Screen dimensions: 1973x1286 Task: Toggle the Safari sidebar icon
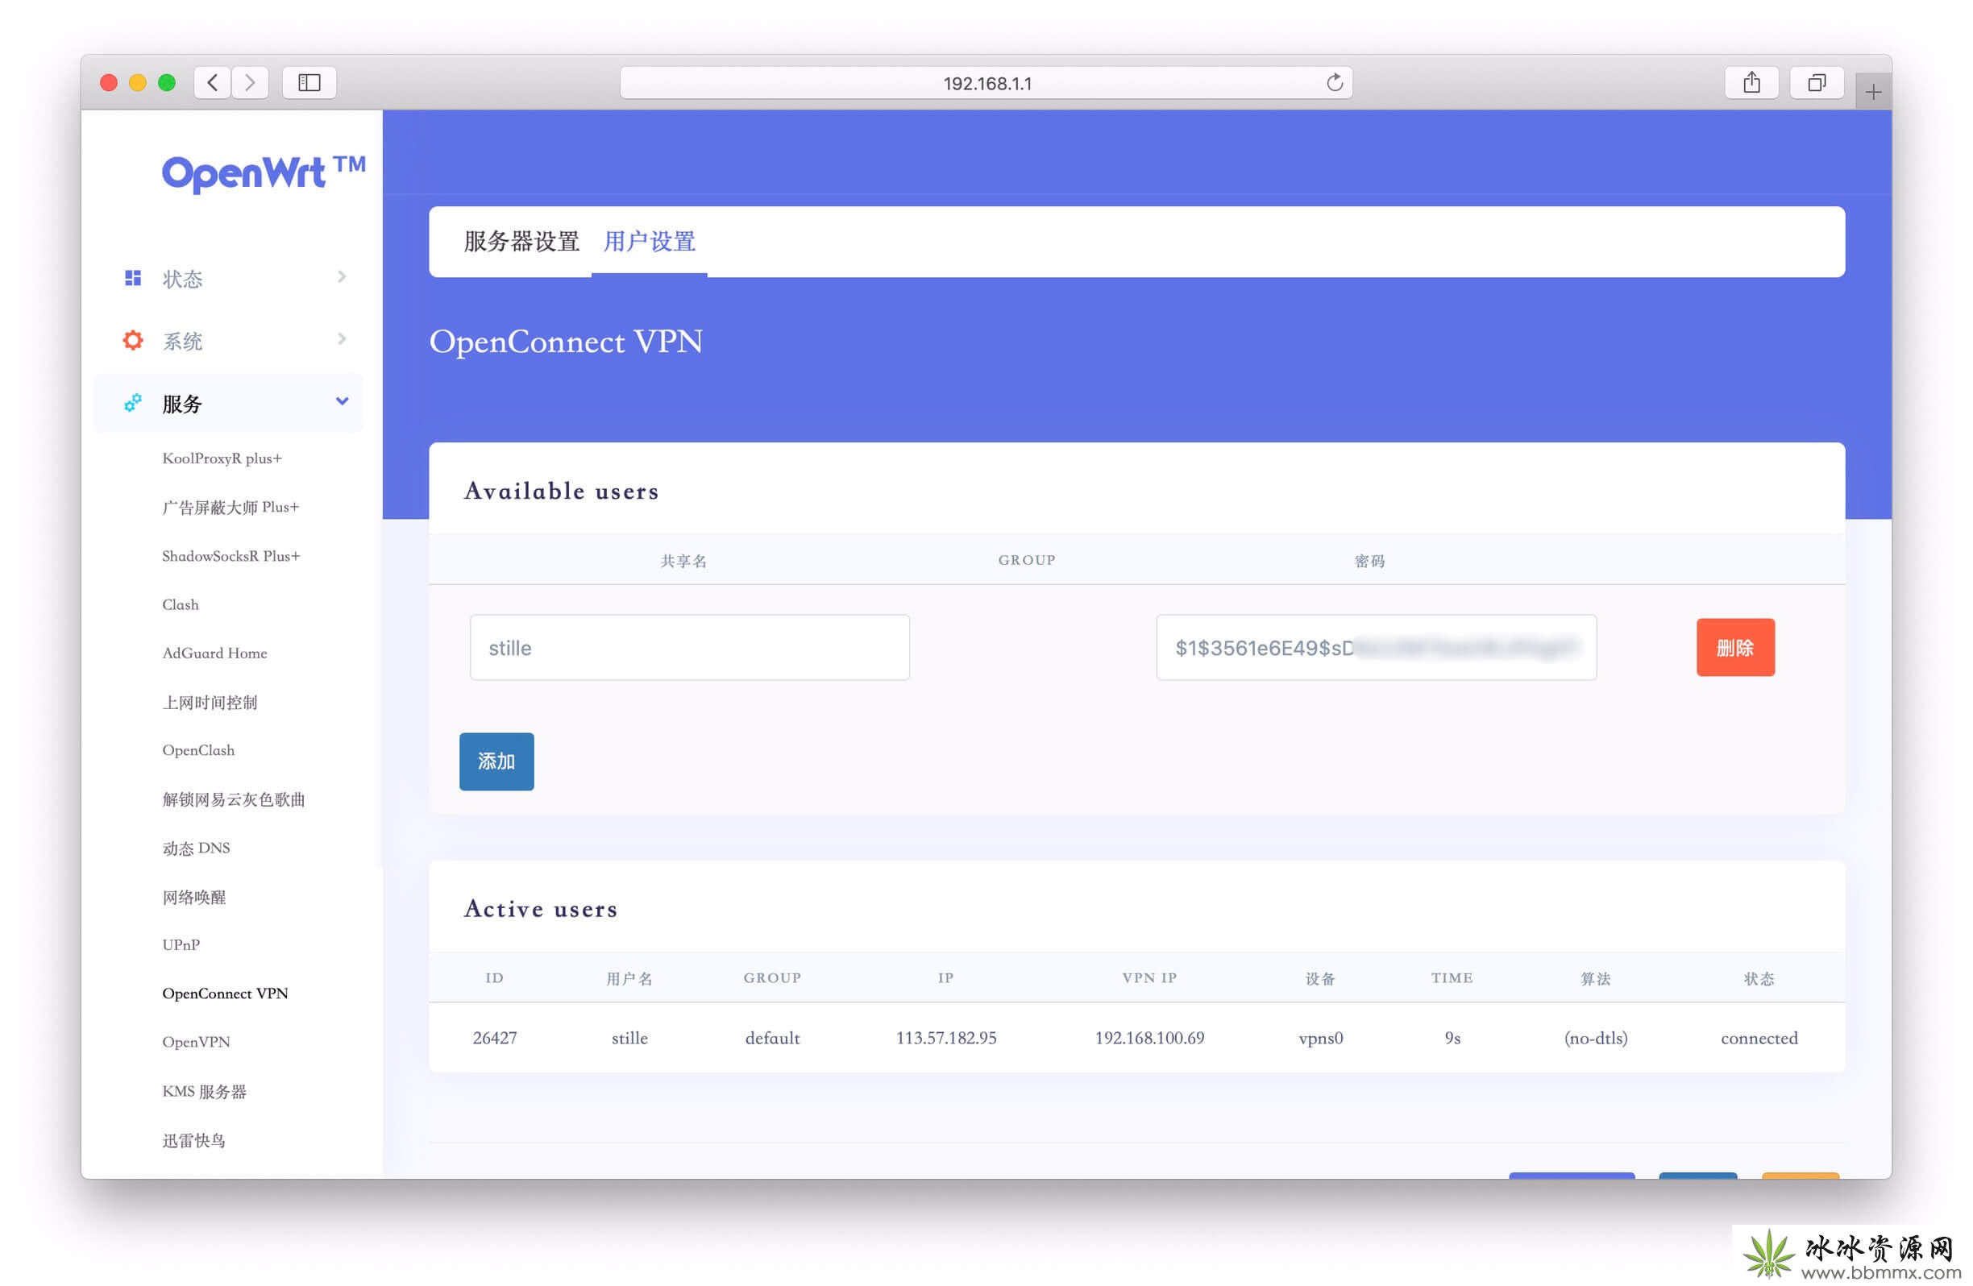(309, 82)
